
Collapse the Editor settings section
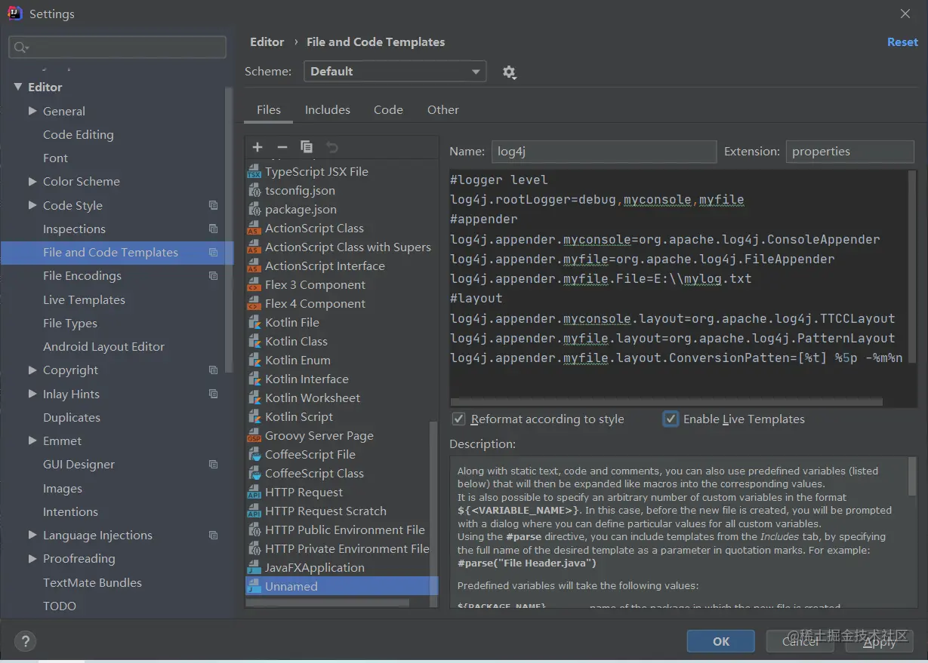click(18, 87)
